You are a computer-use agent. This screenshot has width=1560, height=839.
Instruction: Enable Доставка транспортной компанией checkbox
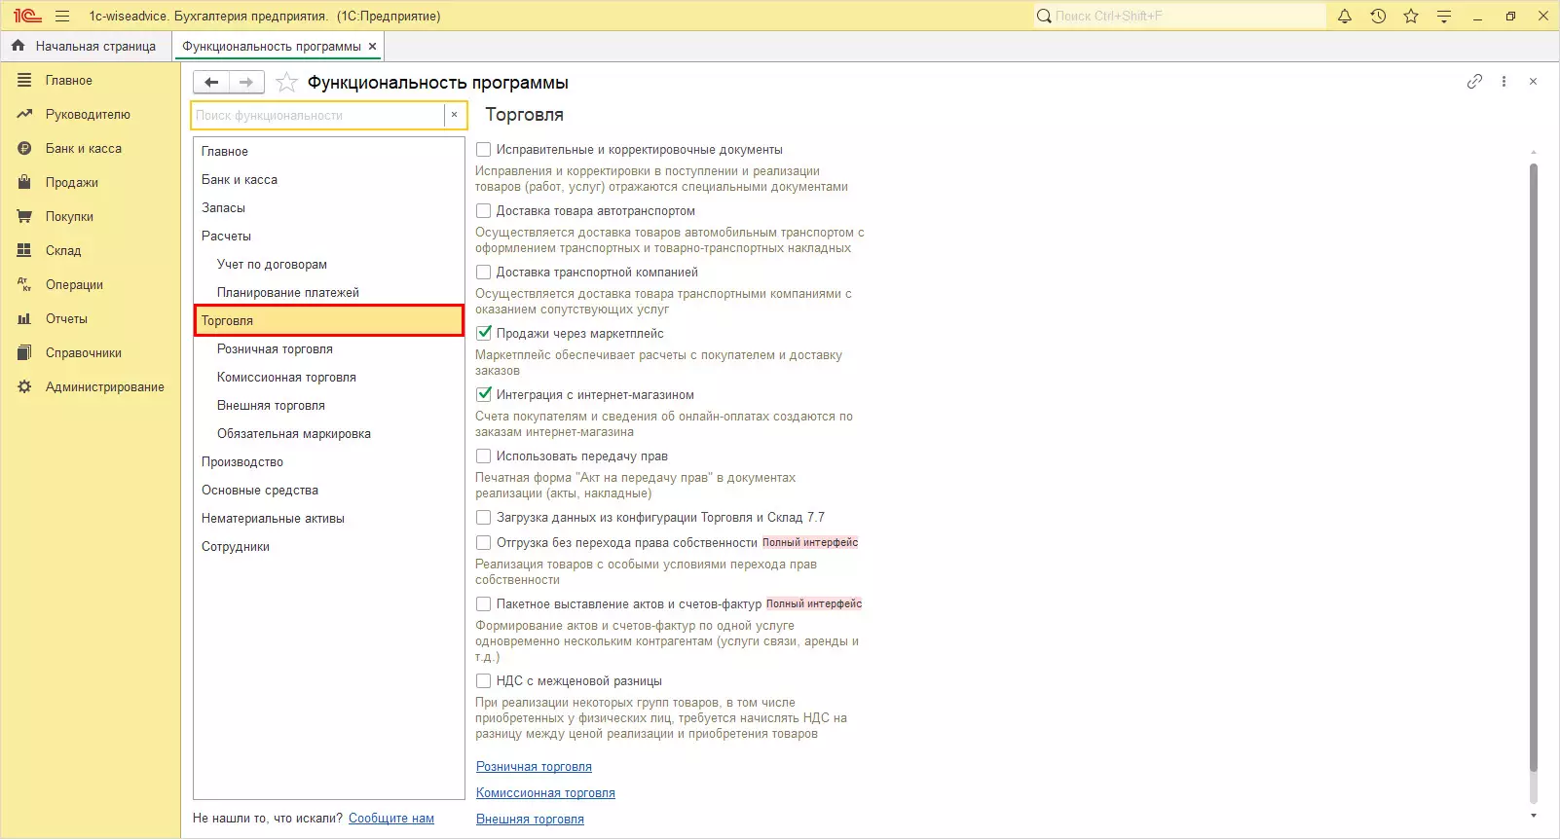point(483,273)
